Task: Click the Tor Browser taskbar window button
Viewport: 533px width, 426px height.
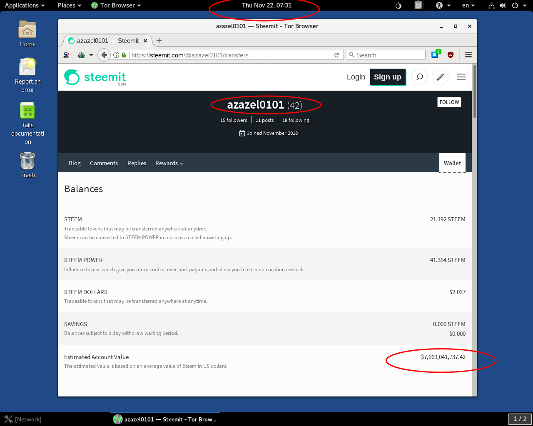Action: coord(165,419)
